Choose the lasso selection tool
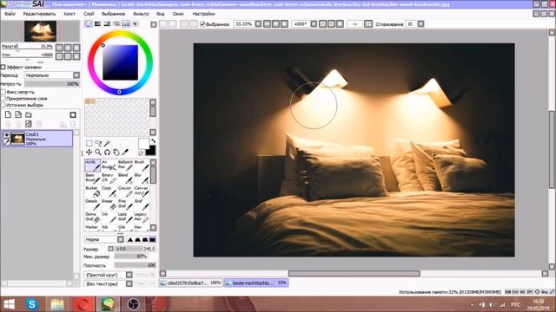The image size is (556, 312). point(98,143)
